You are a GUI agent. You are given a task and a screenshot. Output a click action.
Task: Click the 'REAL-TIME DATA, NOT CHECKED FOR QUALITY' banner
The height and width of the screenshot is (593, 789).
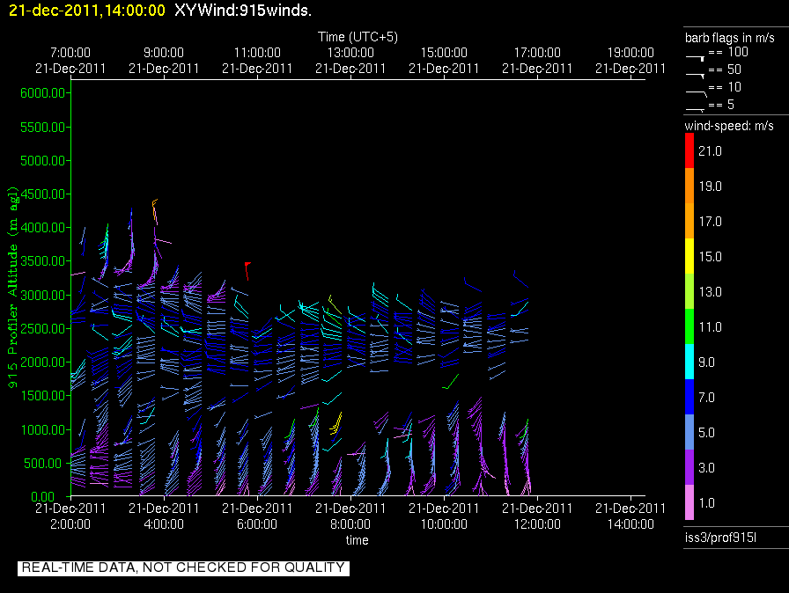[x=183, y=567]
